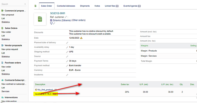Screen dimensions: 197x103
Task: Open List under Sales Orders
Action: [x=3, y=36]
